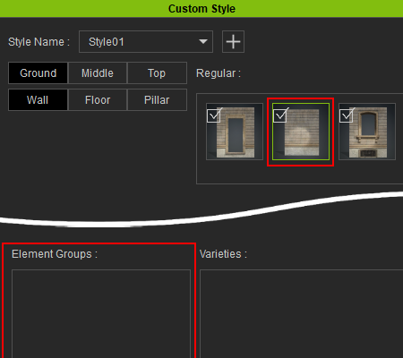Select the Wall tab
The width and height of the screenshot is (403, 358).
pyautogui.click(x=38, y=100)
